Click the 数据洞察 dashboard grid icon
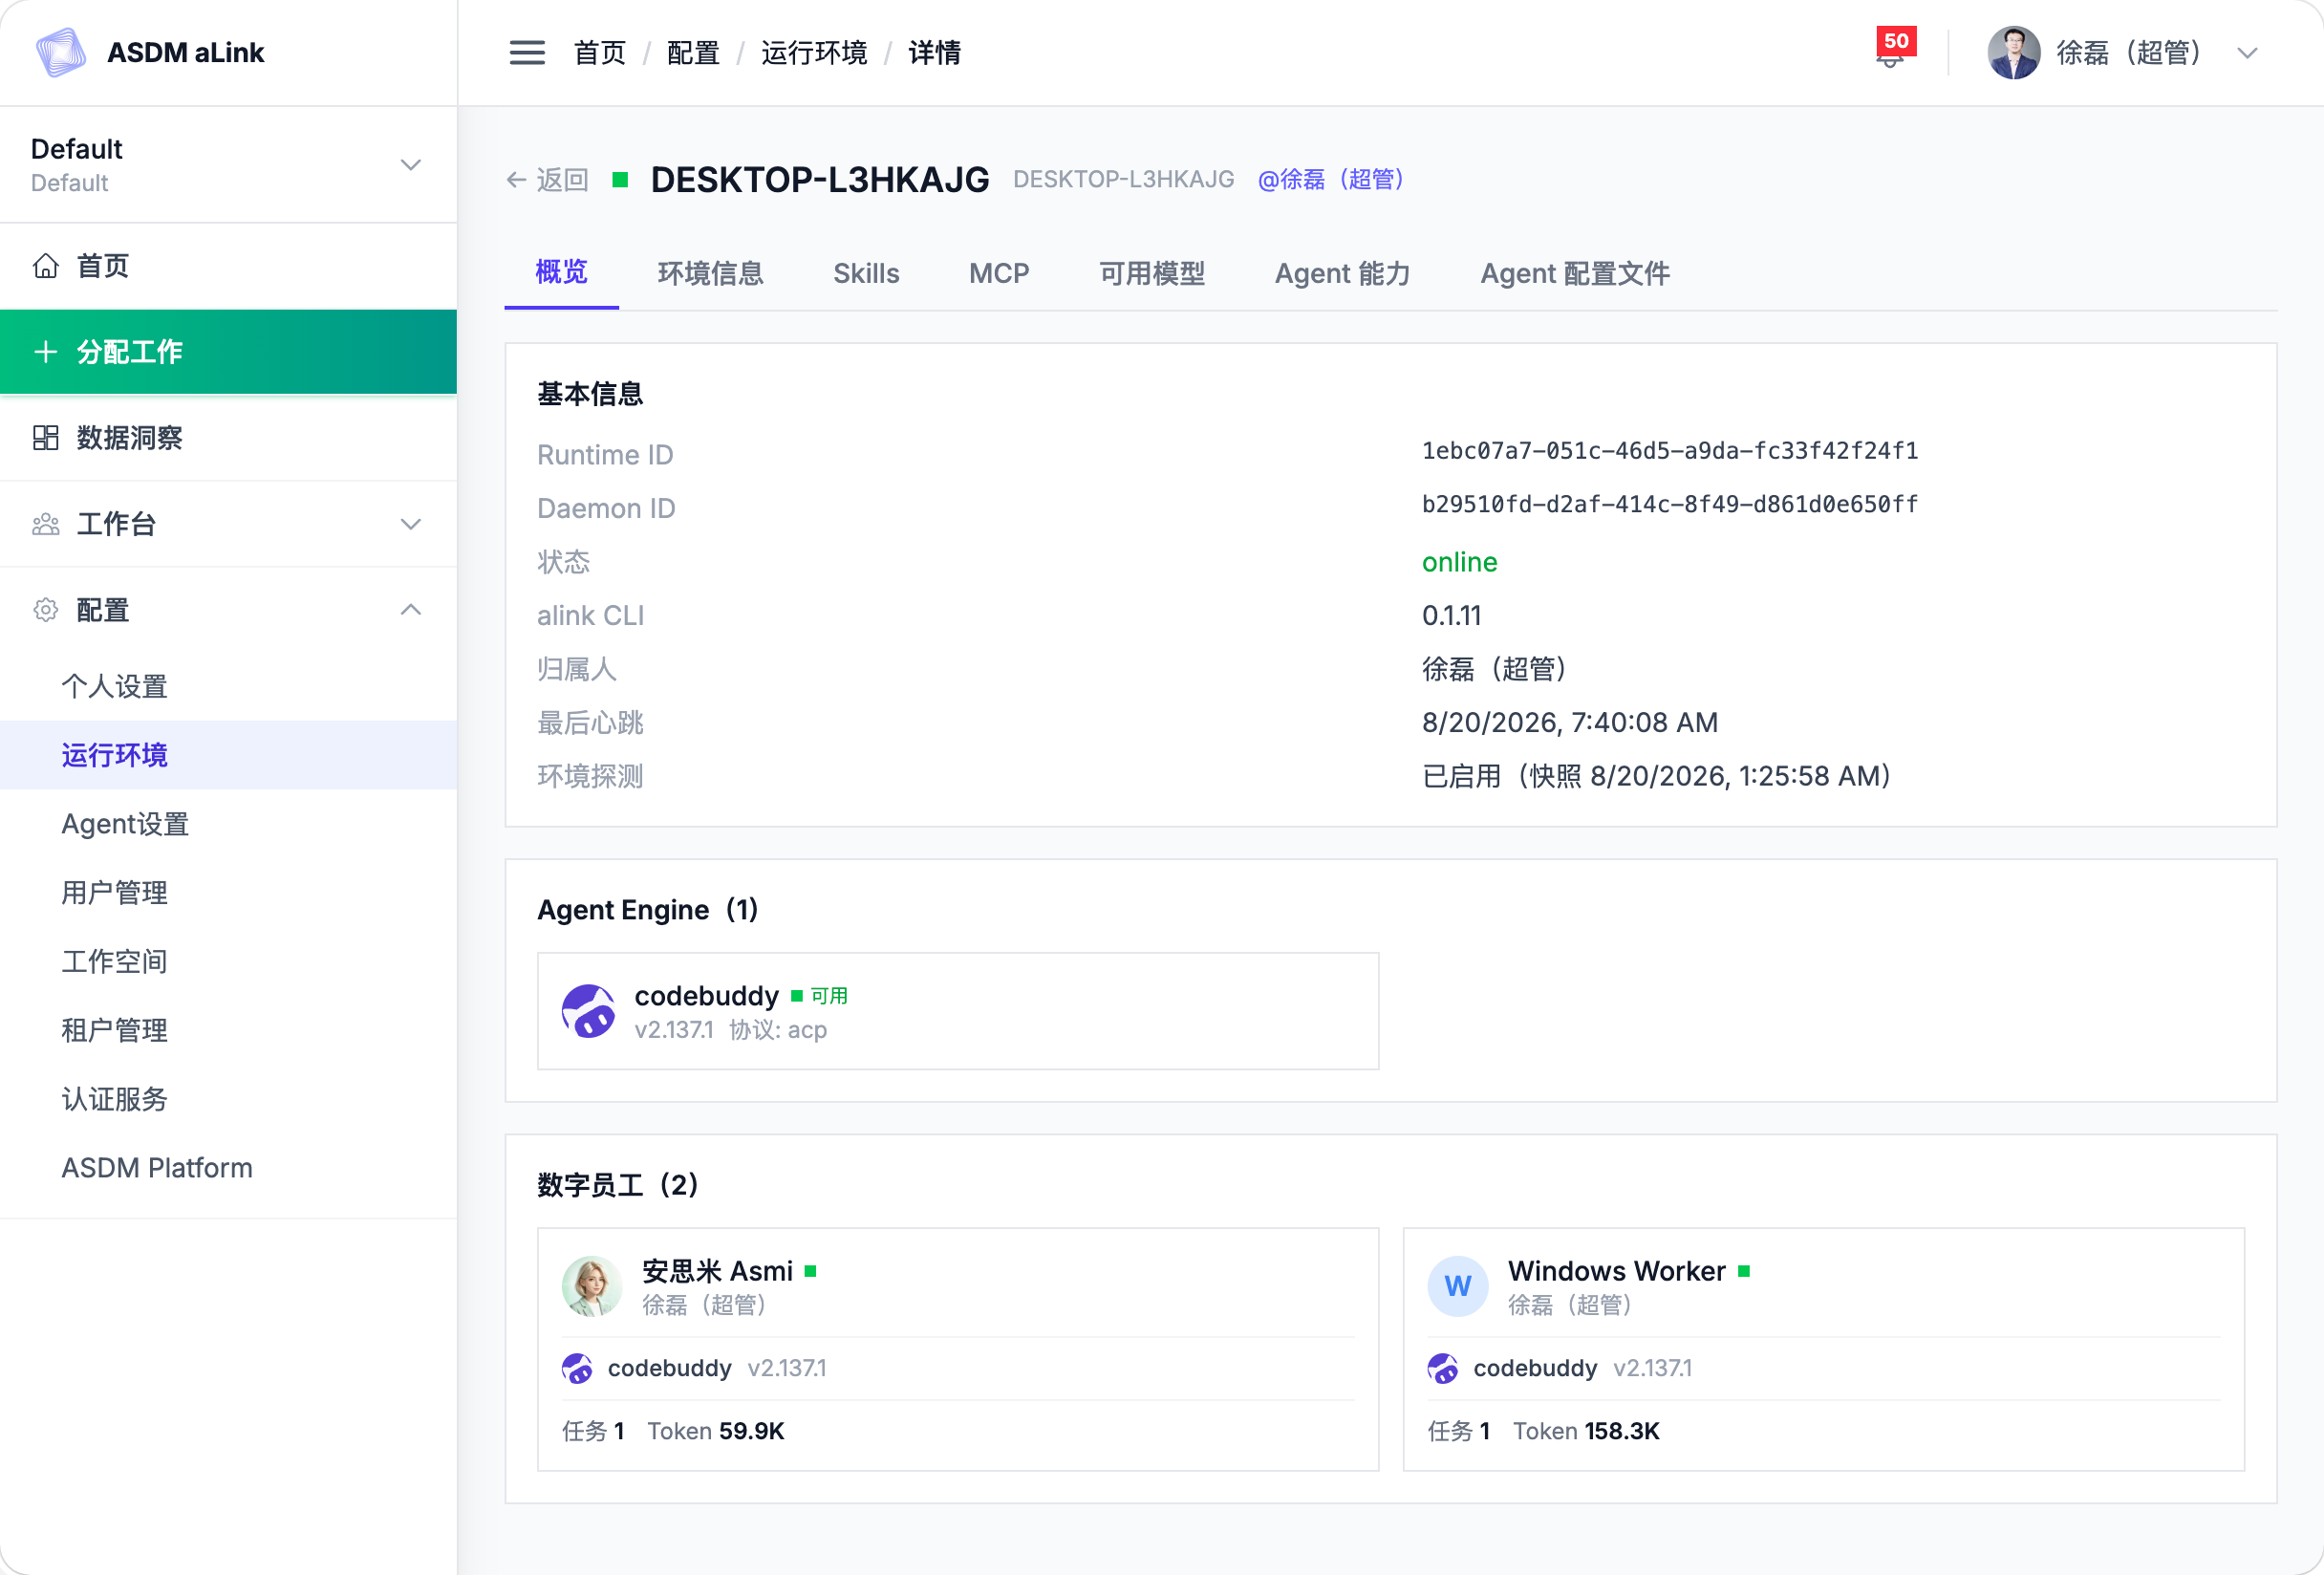2324x1575 pixels. click(46, 438)
